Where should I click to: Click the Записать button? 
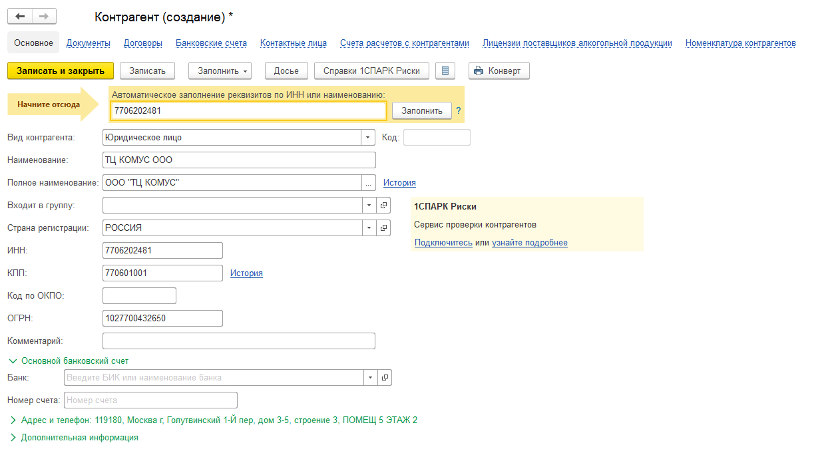[147, 71]
